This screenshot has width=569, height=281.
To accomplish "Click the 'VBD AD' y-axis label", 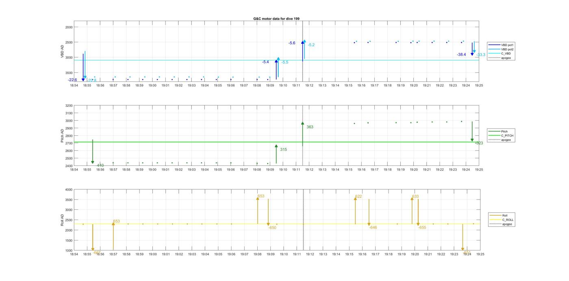I will click(x=62, y=51).
